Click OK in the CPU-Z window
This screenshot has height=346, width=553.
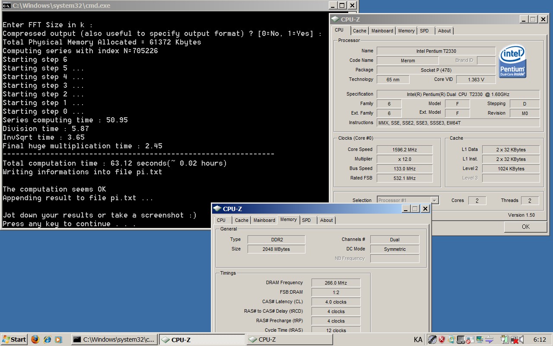click(x=525, y=227)
